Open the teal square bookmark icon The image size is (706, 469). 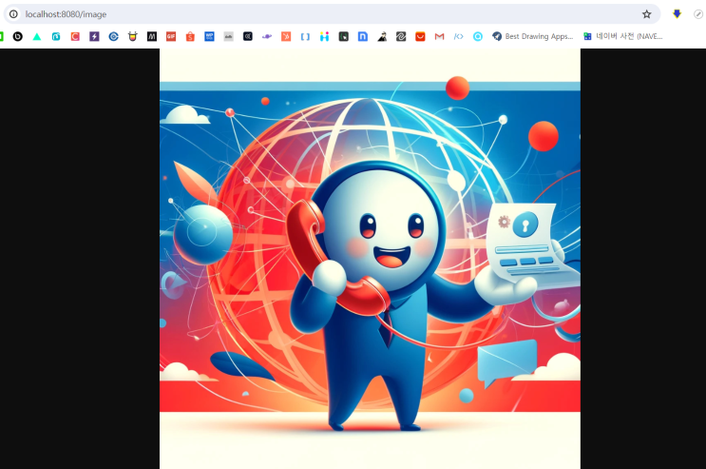[56, 36]
